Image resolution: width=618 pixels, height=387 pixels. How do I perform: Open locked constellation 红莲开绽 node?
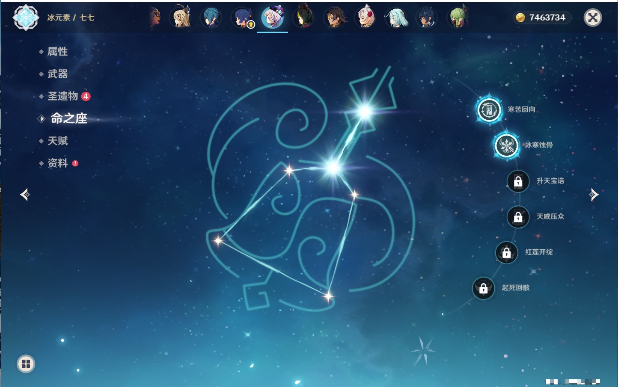click(507, 253)
